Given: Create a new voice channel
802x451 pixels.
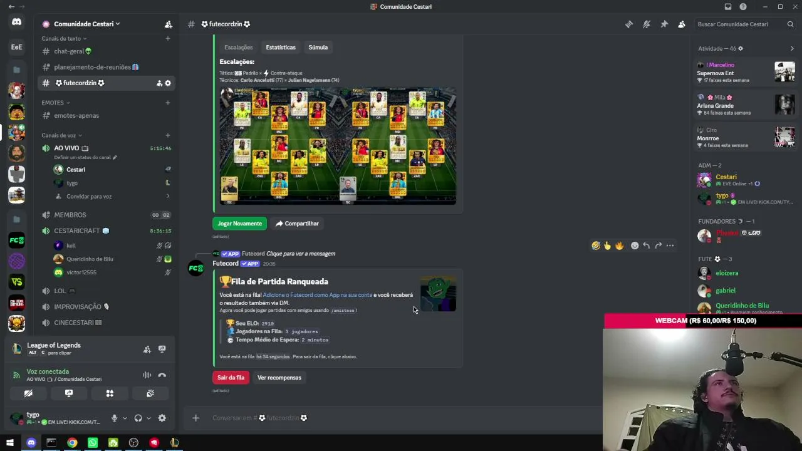Looking at the screenshot, I should coord(168,135).
